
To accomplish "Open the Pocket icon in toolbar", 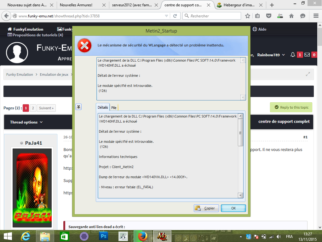I will 269,16.
